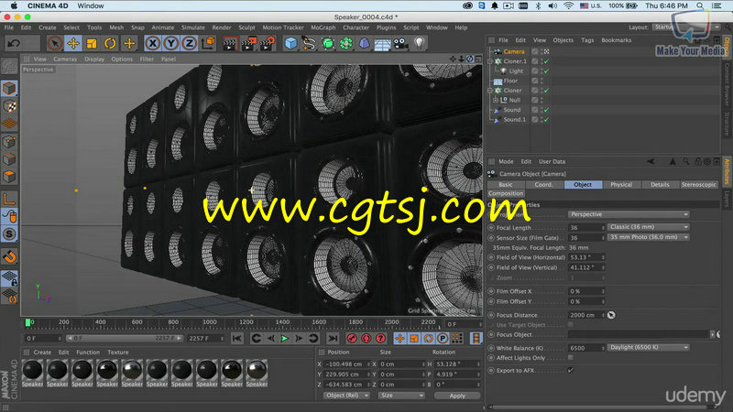The image size is (733, 412).
Task: Click the Focal Length value field
Action: click(x=585, y=227)
